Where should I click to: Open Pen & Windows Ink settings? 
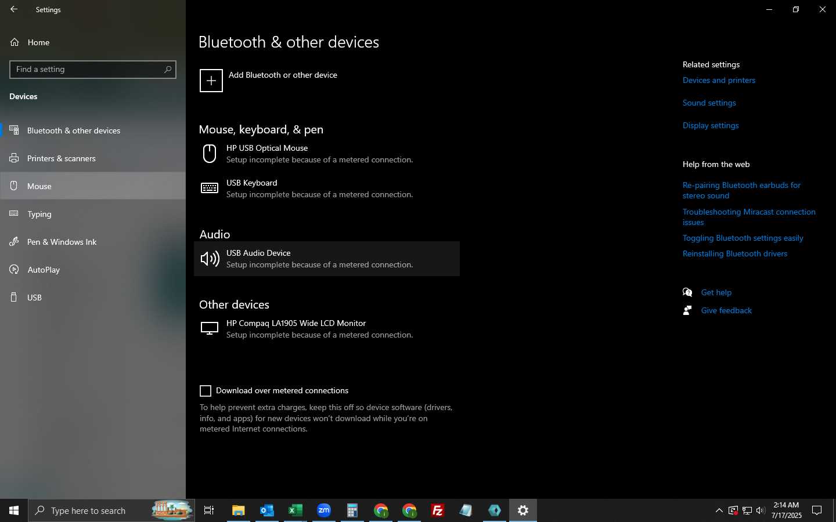click(93, 242)
